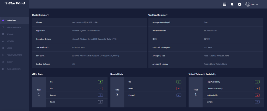Image resolution: width=267 pixels, height=111 pixels.
Task: Click the Not Available count badge
Action: [257, 95]
